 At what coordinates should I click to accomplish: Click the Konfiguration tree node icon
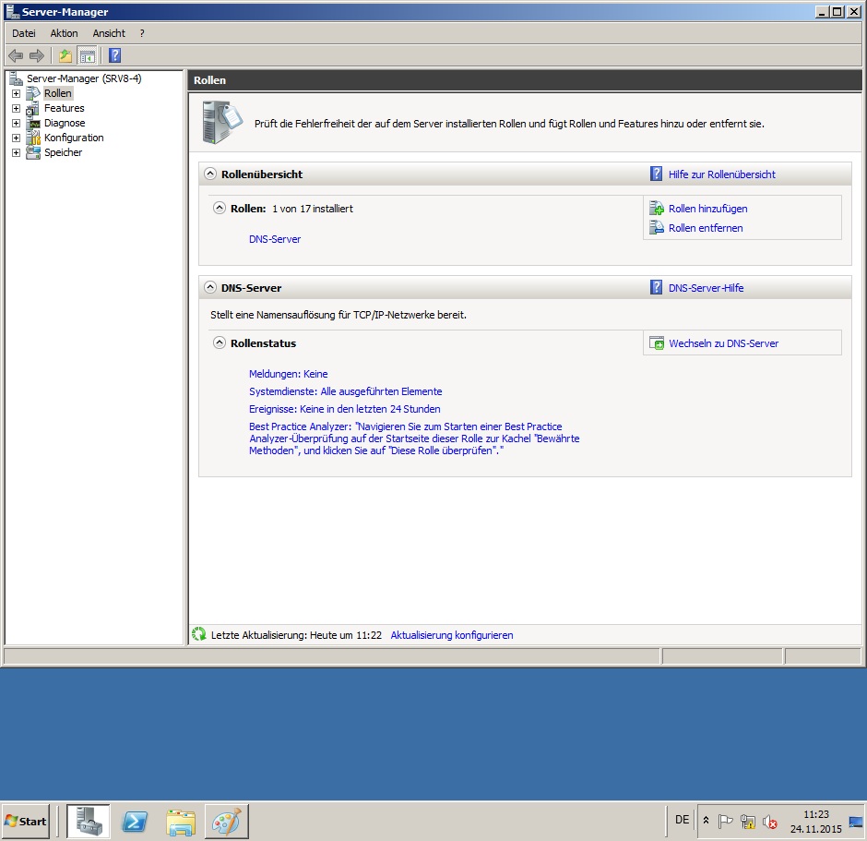[x=34, y=138]
